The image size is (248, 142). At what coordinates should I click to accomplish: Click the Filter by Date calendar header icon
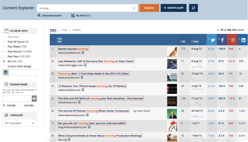6,31
